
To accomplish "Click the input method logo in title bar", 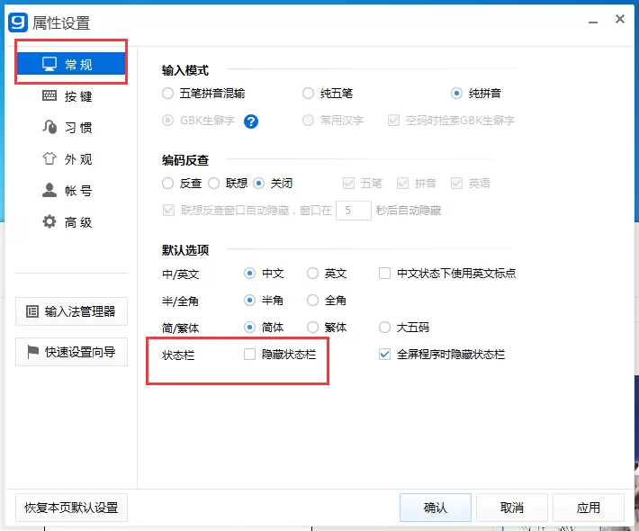I will 18,22.
